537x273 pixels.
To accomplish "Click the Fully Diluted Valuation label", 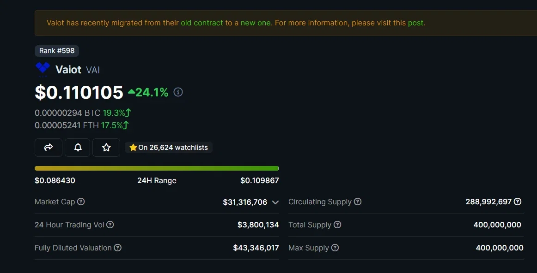I will click(x=73, y=248).
